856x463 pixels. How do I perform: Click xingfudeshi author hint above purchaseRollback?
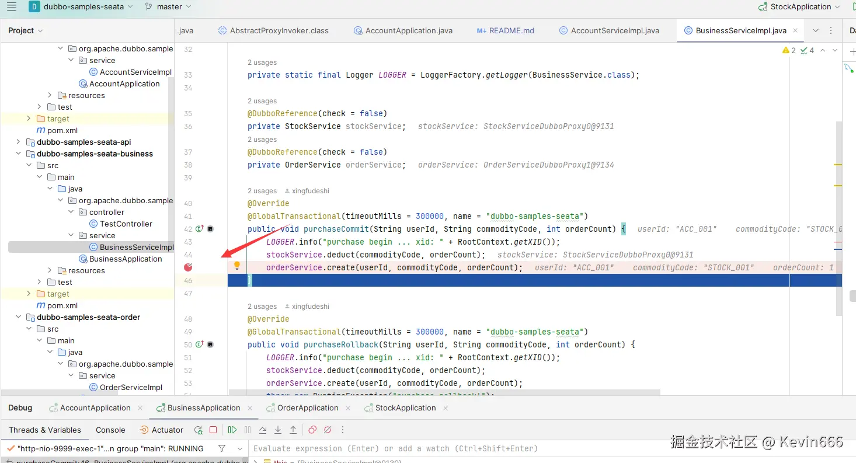click(x=307, y=307)
